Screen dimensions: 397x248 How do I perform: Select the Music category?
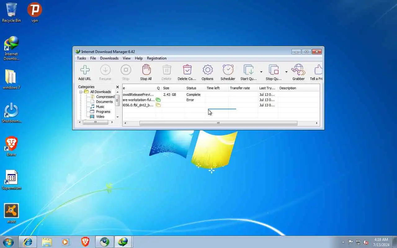[x=100, y=107]
